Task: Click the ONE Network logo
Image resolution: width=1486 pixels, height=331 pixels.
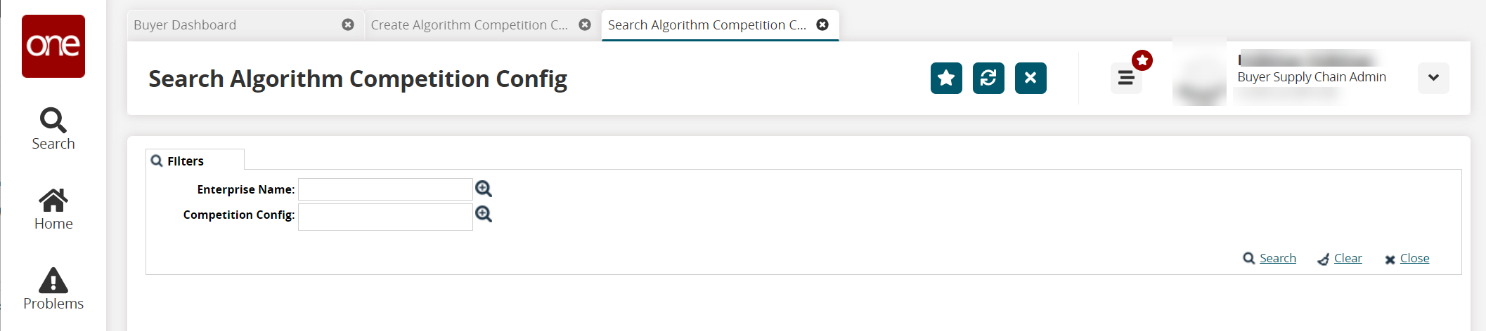Action: pos(53,46)
